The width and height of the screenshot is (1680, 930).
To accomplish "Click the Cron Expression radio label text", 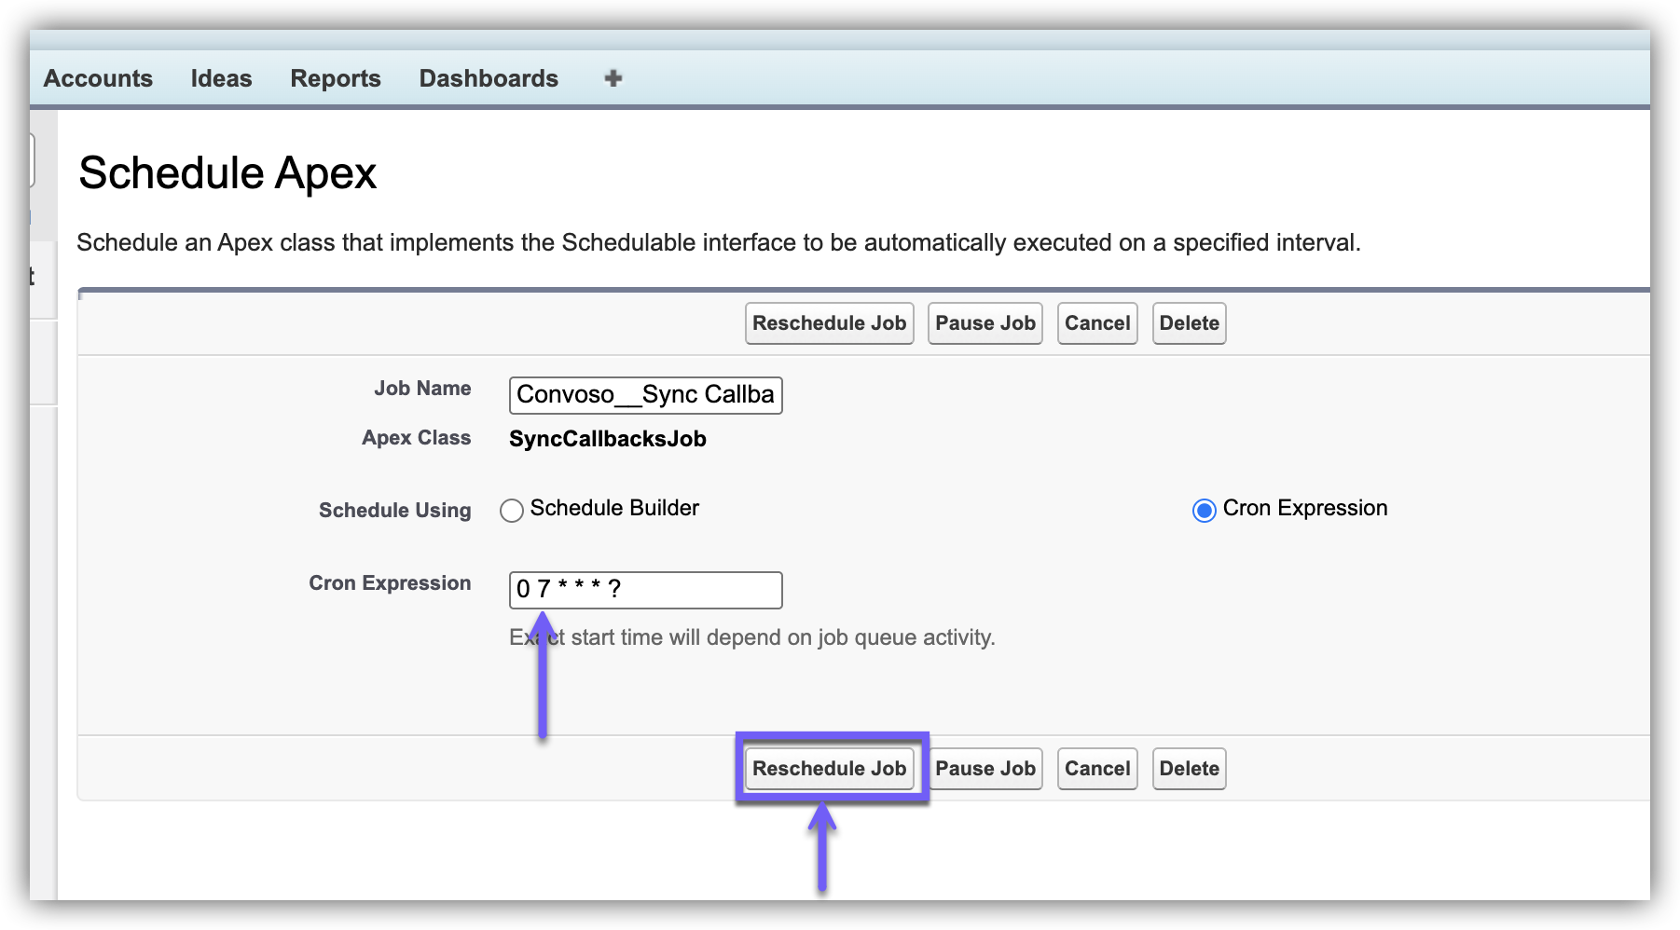I will (x=1304, y=509).
